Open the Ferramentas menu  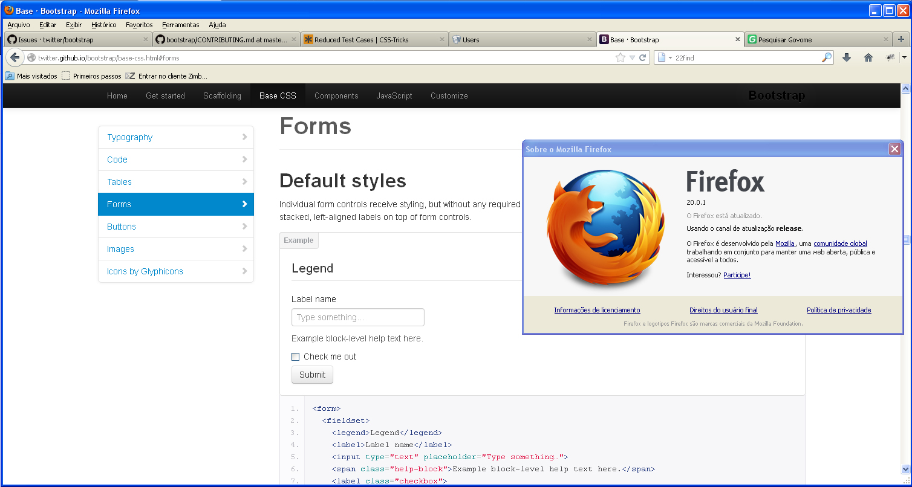[180, 25]
